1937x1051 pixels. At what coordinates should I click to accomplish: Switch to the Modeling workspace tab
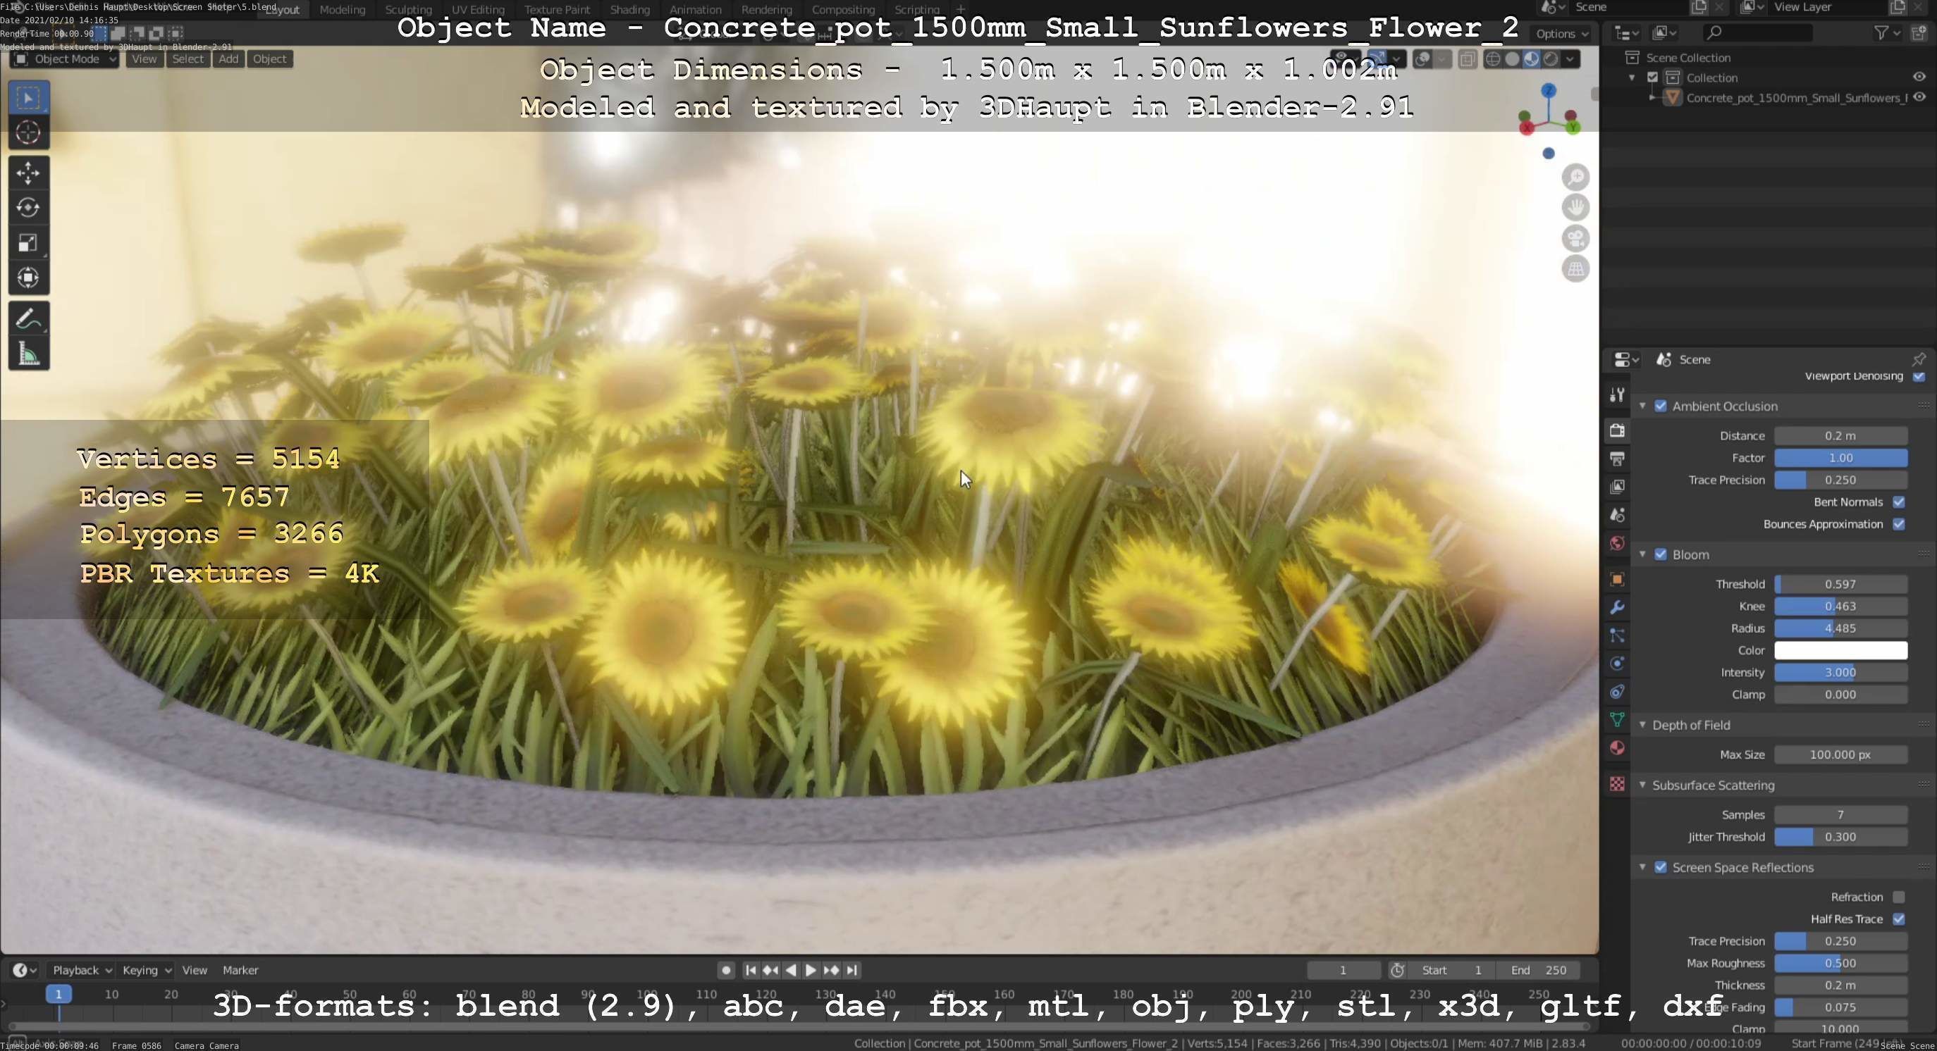[x=342, y=10]
